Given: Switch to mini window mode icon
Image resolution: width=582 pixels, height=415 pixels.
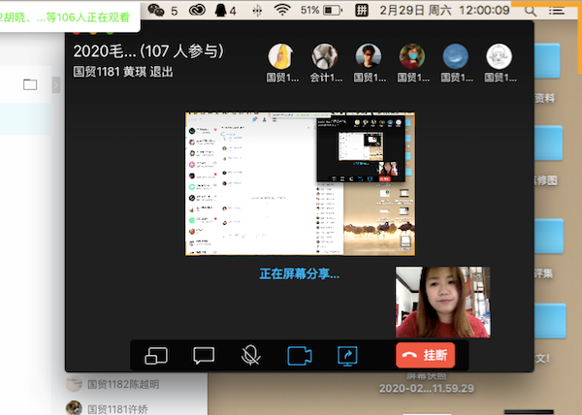Looking at the screenshot, I should tap(157, 356).
